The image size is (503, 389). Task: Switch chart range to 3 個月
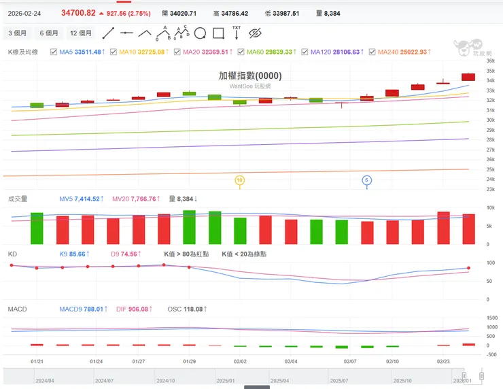pyautogui.click(x=17, y=33)
